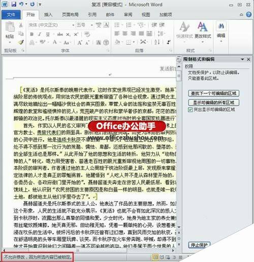
Task: Click the Text Effects A icon
Action: pyautogui.click(x=32, y=43)
